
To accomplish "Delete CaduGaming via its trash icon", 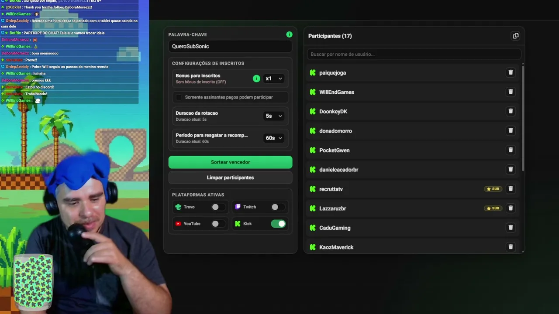I will (511, 228).
